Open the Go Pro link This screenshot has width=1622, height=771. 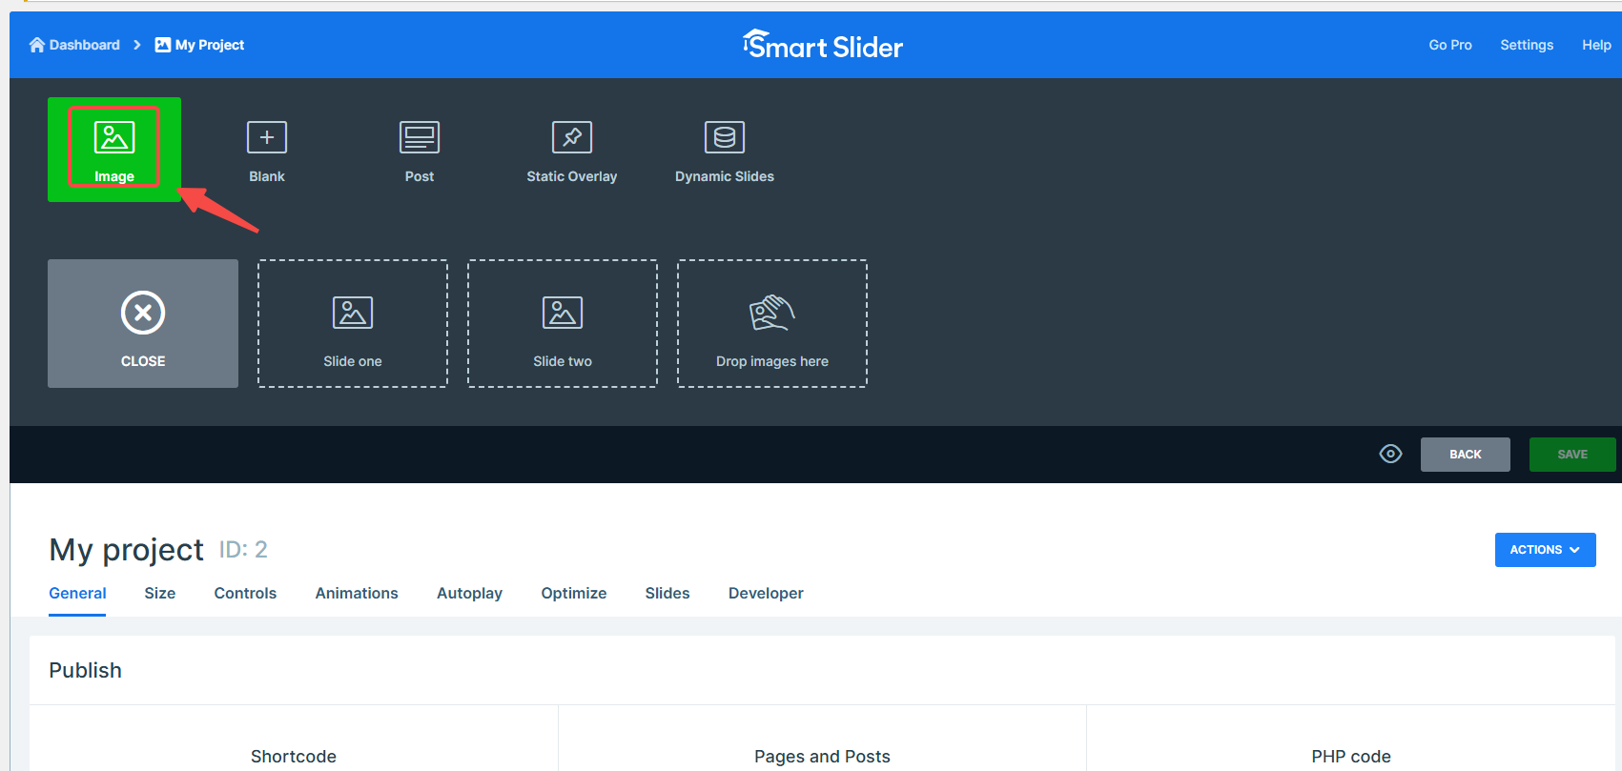[1449, 45]
